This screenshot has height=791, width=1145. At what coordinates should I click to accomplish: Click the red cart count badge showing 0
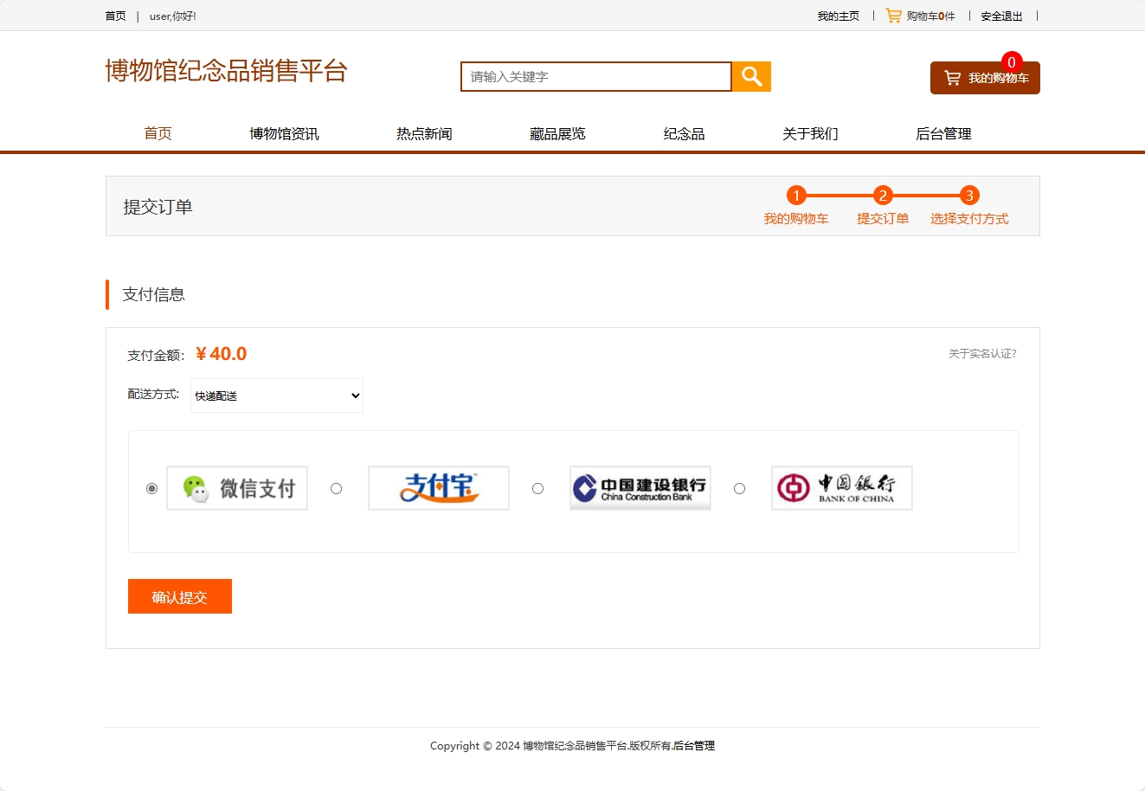click(x=1010, y=61)
